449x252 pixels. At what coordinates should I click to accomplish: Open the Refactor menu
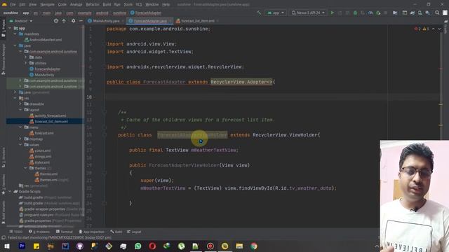tap(93, 5)
